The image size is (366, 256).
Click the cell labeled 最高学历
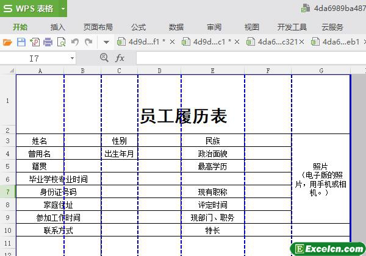(213, 166)
